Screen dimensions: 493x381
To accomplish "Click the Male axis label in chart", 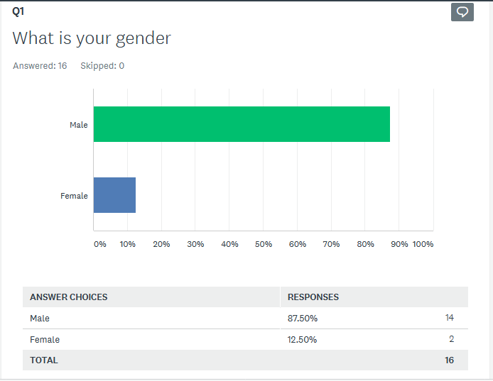I will (x=78, y=125).
